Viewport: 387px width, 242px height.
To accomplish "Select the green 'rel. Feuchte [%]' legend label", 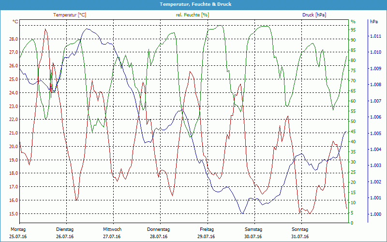I will pos(192,15).
